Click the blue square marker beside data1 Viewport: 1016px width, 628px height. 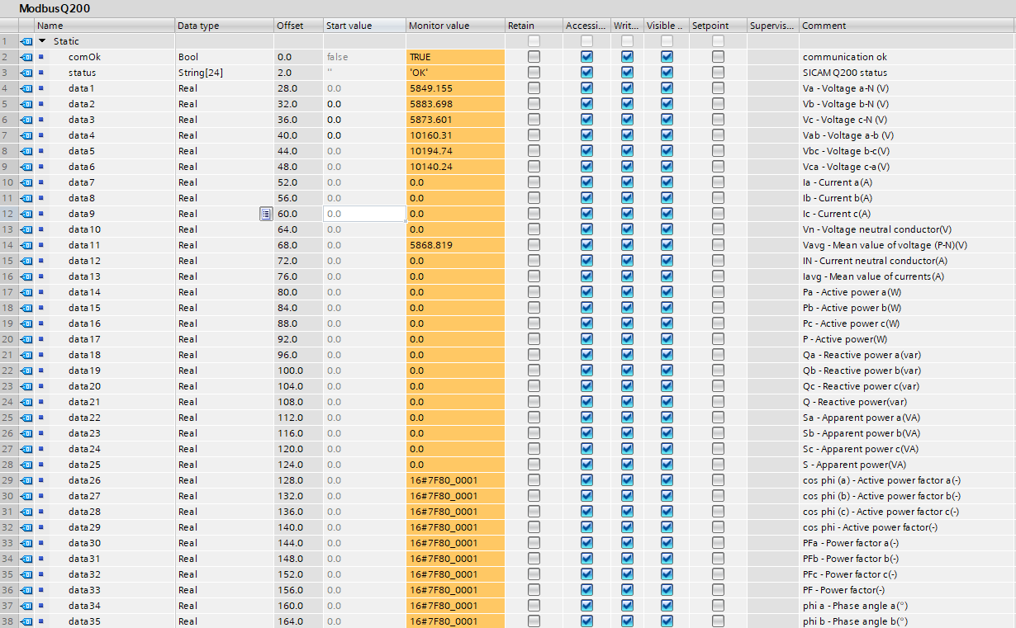[40, 88]
